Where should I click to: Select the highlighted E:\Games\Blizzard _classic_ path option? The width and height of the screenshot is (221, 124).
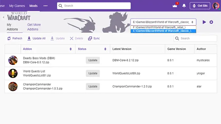pos(163,31)
